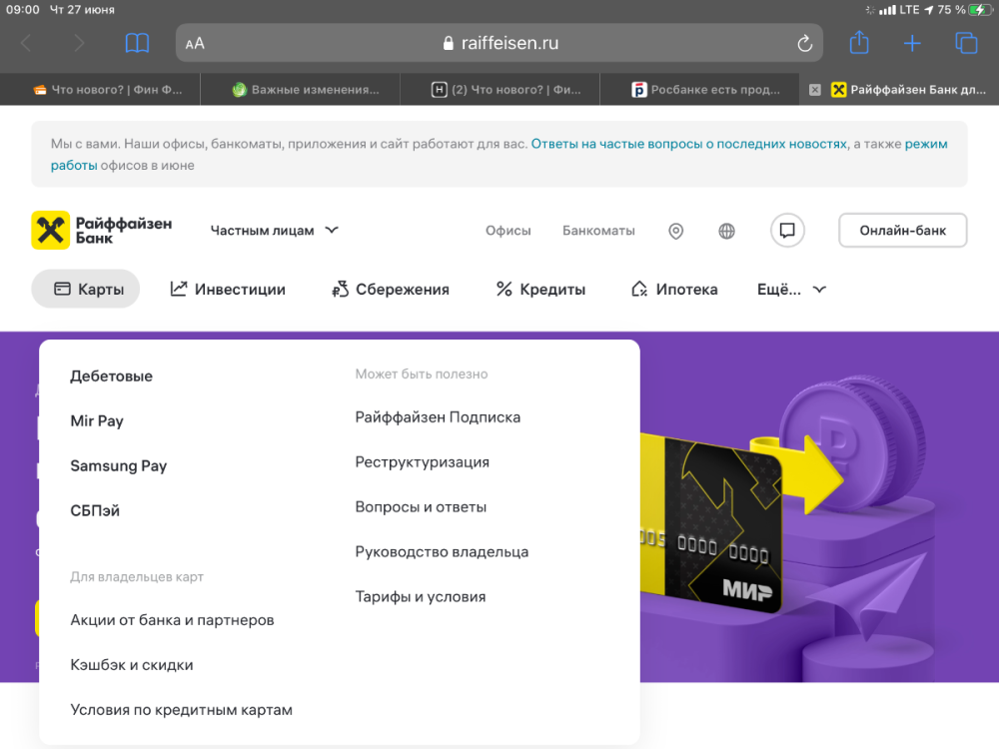999x749 pixels.
Task: Open the Инвестиции section
Action: point(228,290)
